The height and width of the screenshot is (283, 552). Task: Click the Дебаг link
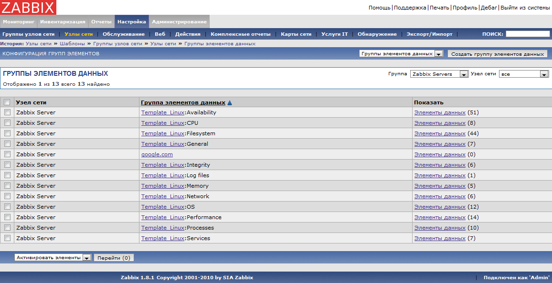coord(489,7)
